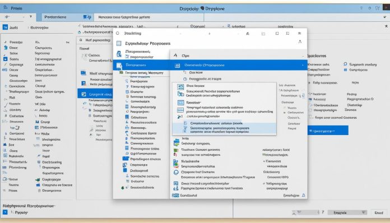The width and height of the screenshot is (390, 223).
Task: Click the bell icon next to Epnafsgipe
Action: pyautogui.click(x=304, y=196)
